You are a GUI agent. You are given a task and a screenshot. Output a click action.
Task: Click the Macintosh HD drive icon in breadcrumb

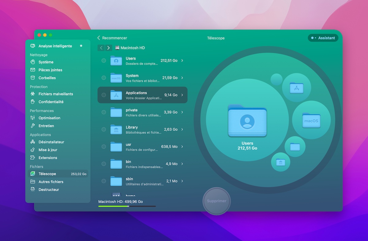click(x=117, y=48)
